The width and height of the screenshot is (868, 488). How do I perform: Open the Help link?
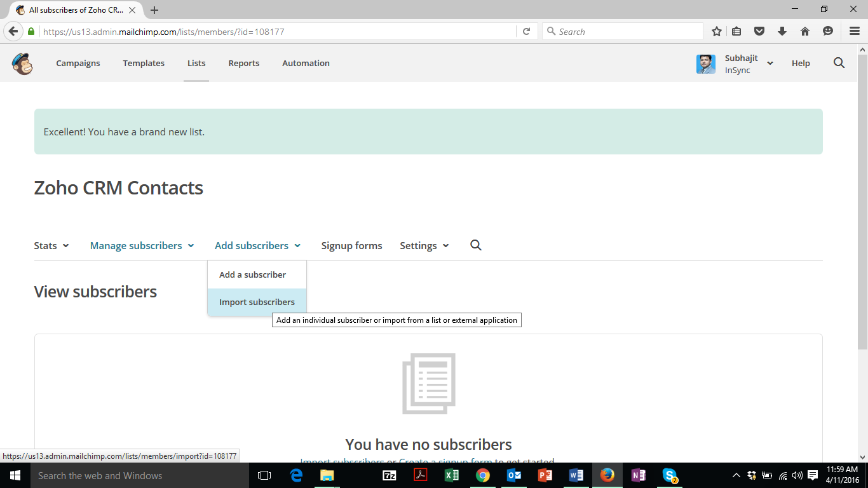801,63
